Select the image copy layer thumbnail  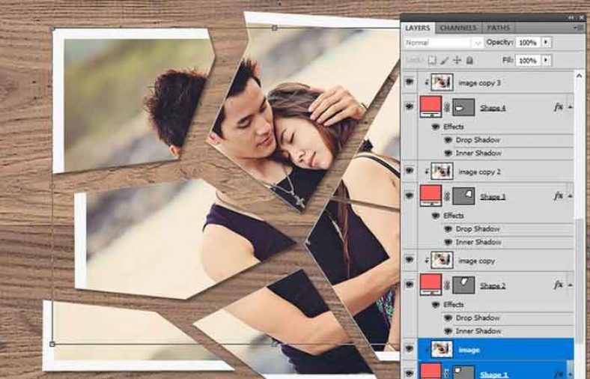coord(442,260)
